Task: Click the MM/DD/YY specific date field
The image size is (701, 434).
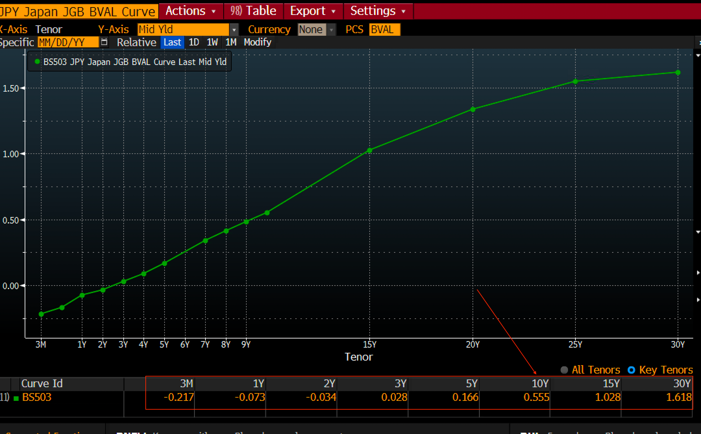Action: point(68,42)
